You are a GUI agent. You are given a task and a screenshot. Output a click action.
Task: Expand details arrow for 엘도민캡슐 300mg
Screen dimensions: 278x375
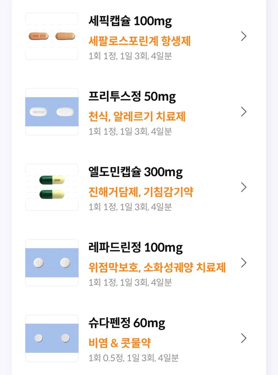(x=244, y=187)
